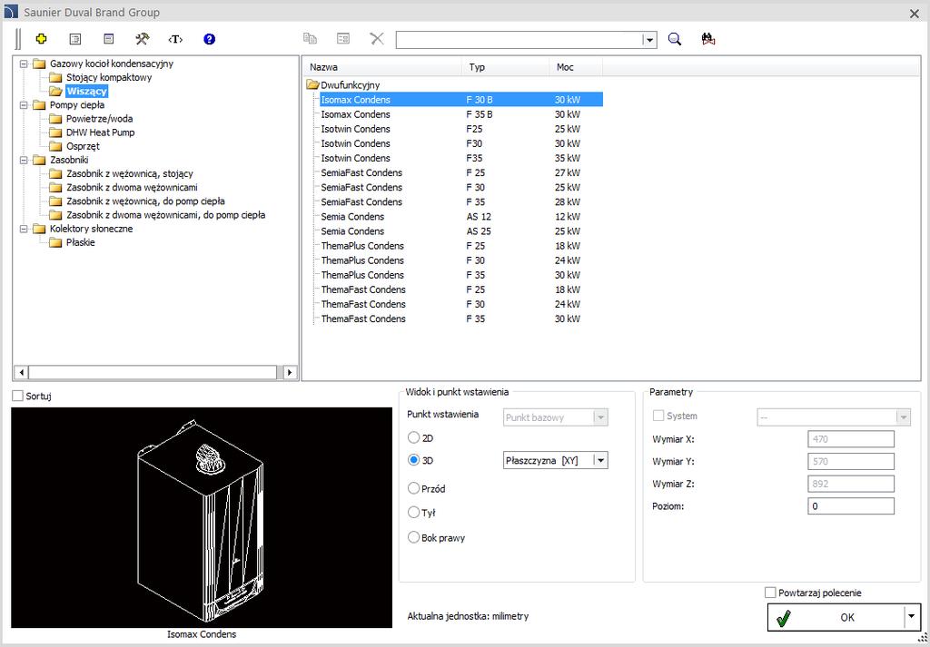Click folder icon beside Pompy ciepła
The height and width of the screenshot is (647, 930).
click(x=40, y=105)
